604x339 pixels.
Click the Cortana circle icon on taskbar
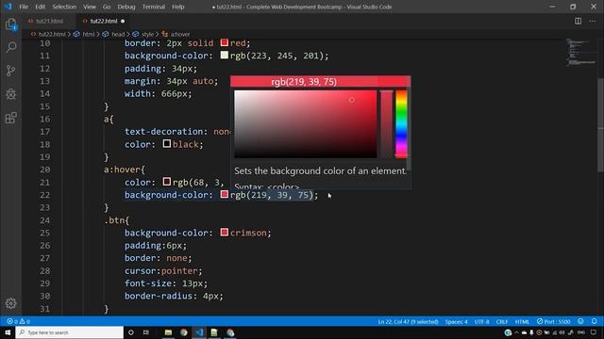point(130,332)
